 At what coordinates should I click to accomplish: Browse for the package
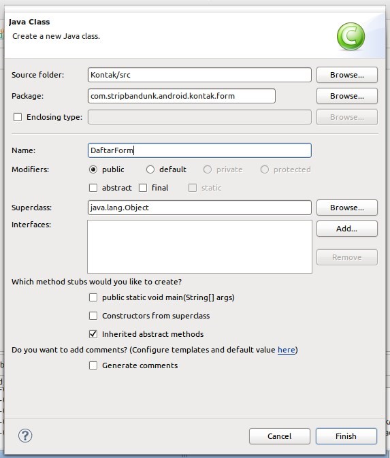pyautogui.click(x=346, y=96)
